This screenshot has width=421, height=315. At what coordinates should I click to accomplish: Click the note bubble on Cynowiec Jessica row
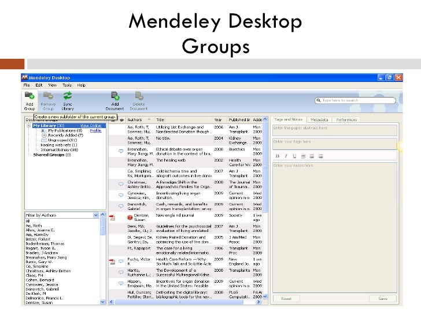click(x=121, y=195)
